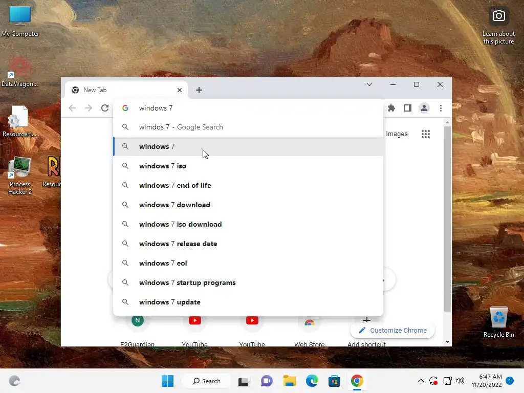This screenshot has width=524, height=393.
Task: Click the scrollbar down arrow
Action: (x=447, y=342)
